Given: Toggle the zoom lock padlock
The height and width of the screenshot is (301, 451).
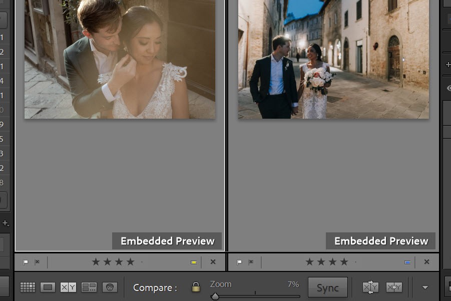Looking at the screenshot, I should (195, 287).
